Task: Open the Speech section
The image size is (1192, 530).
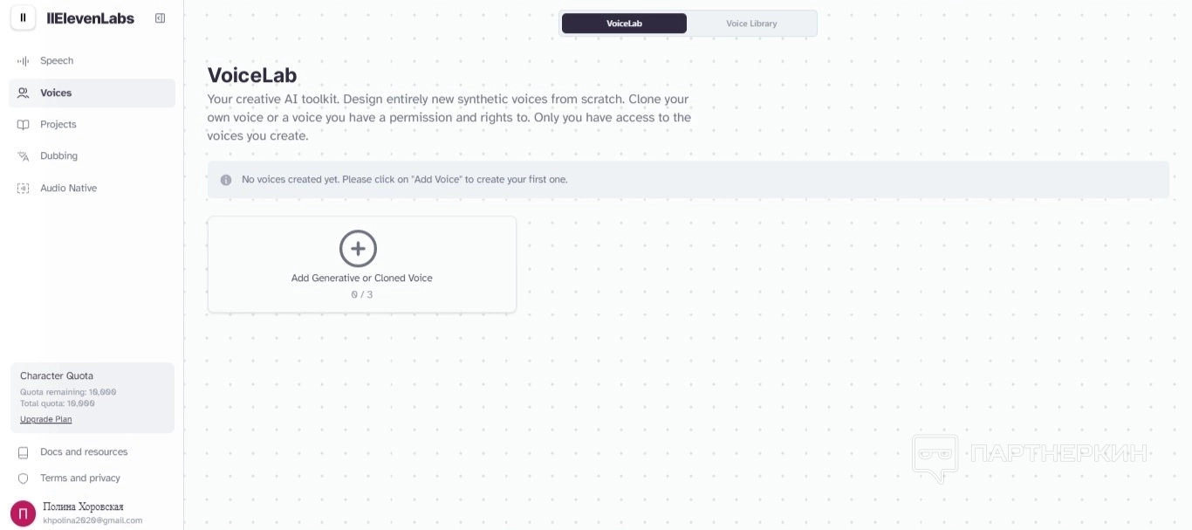Action: click(57, 61)
